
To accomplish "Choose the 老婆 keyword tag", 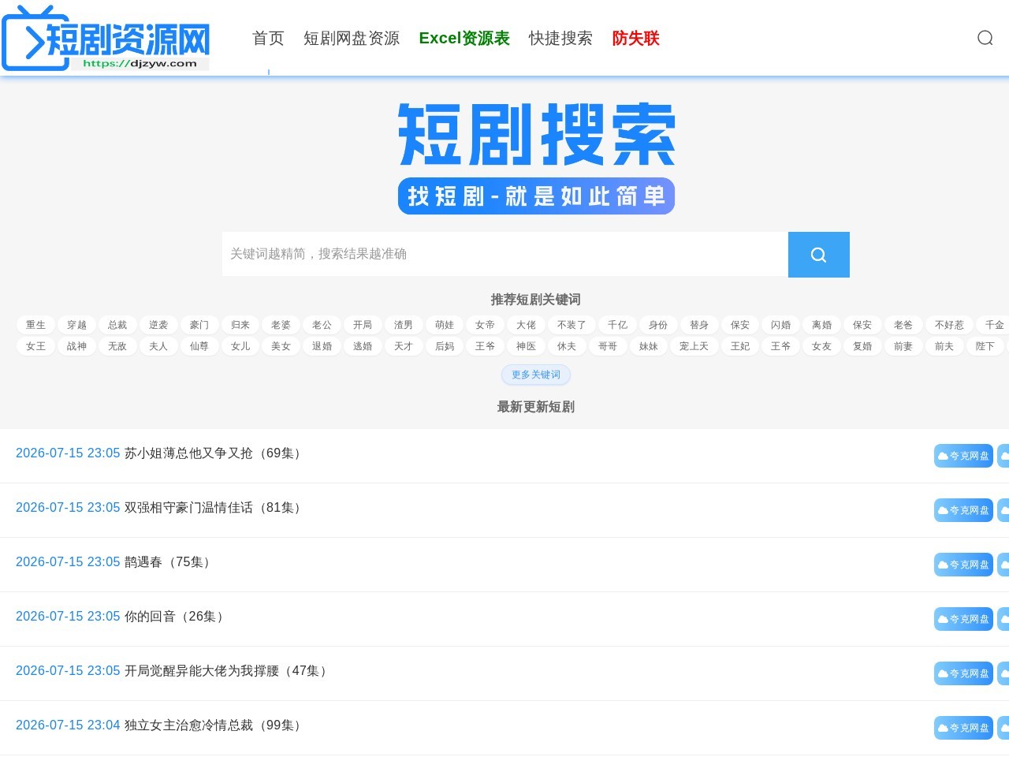I will click(281, 325).
